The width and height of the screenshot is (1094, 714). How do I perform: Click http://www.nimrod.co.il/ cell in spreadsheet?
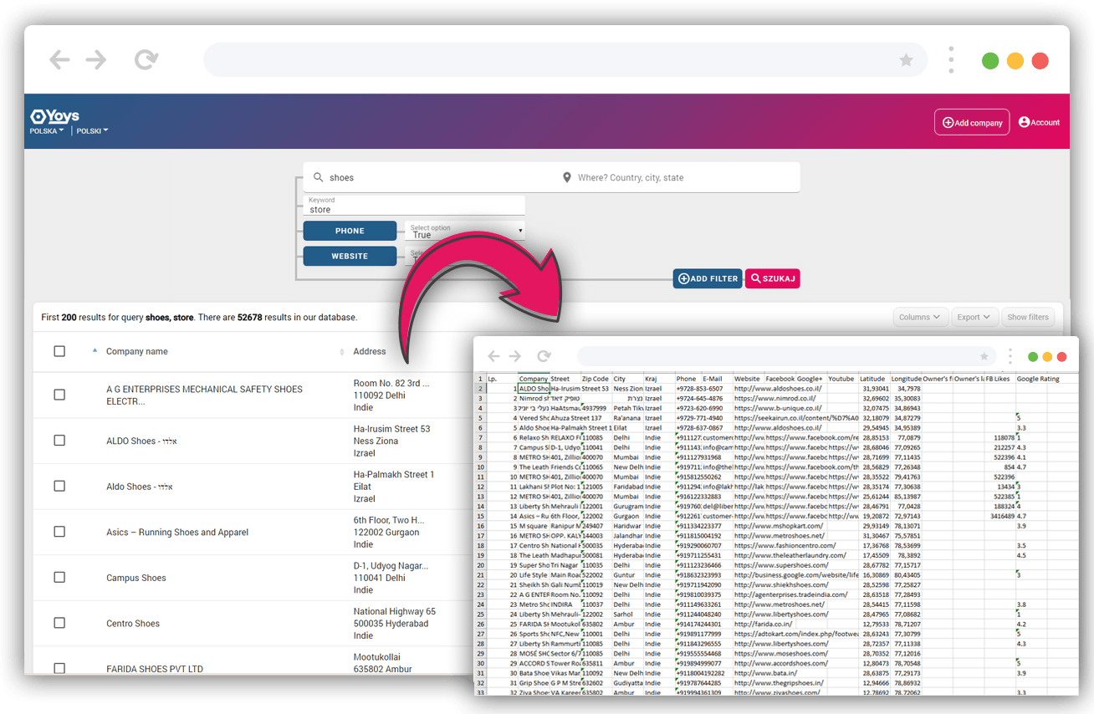(x=775, y=399)
